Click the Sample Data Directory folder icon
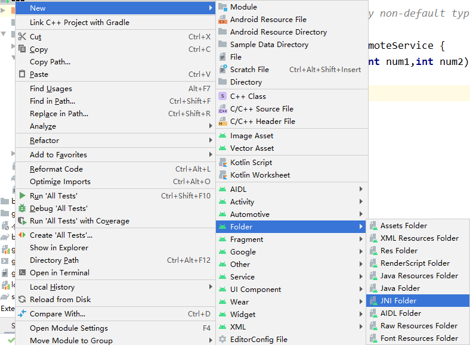The image size is (470, 345). point(222,44)
